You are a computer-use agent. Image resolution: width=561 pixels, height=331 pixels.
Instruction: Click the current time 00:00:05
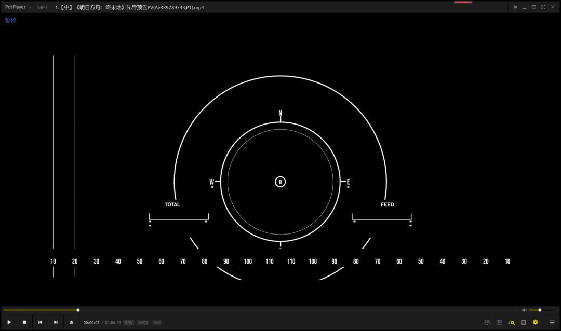pyautogui.click(x=91, y=322)
